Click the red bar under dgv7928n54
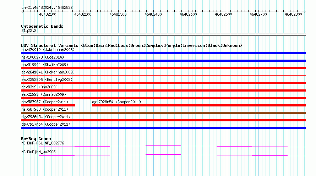This screenshot has height=176, width=316. coord(199,105)
